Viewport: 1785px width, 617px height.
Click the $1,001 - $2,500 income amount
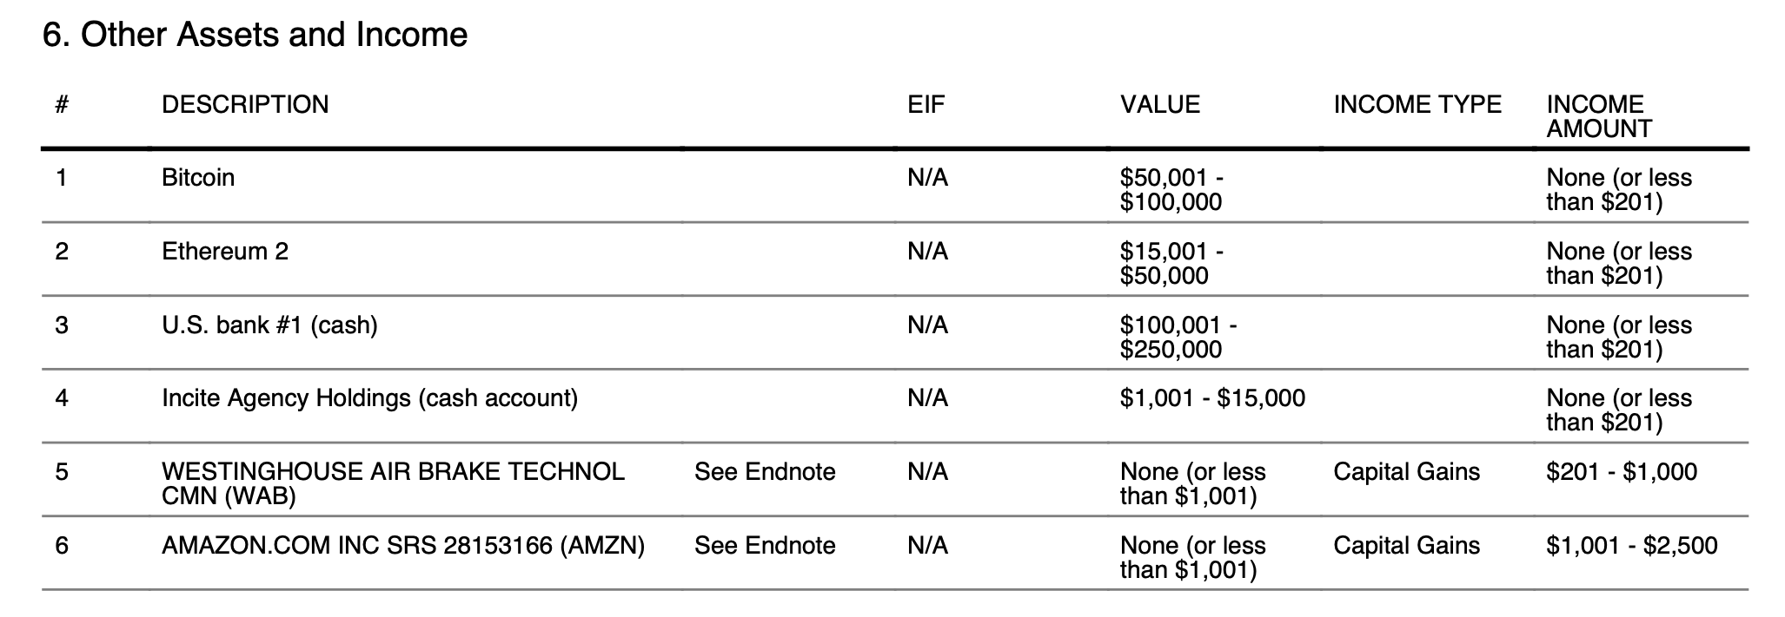(x=1631, y=546)
